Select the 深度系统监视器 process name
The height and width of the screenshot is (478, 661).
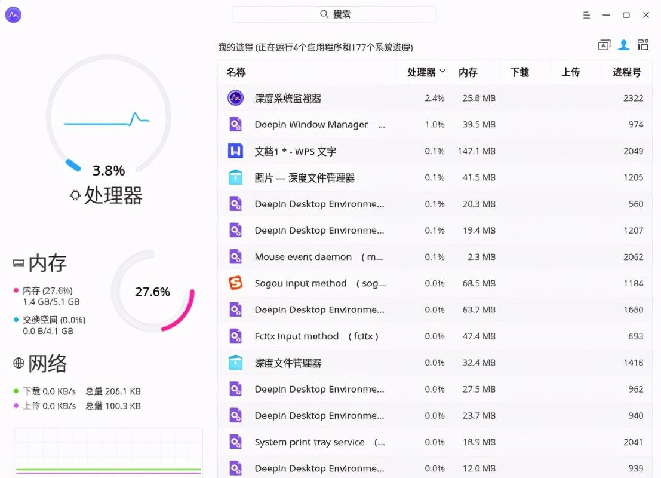(288, 99)
